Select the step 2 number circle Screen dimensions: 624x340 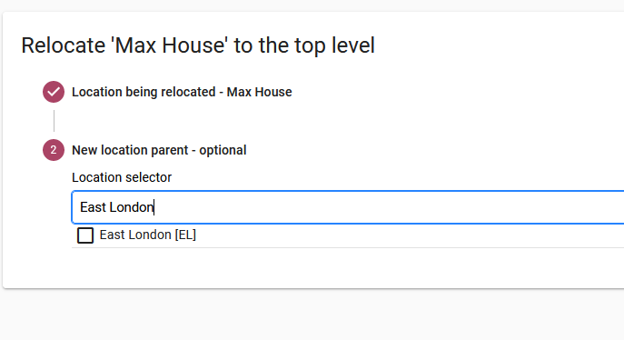[x=54, y=150]
